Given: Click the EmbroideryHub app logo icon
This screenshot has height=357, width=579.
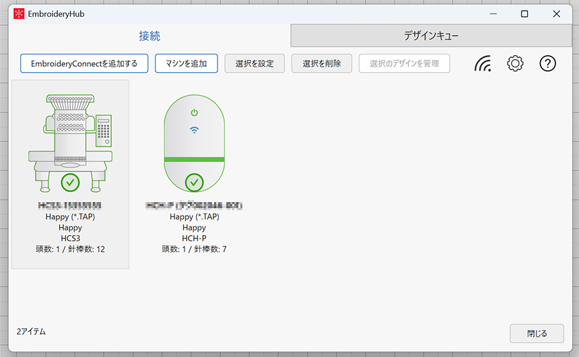Looking at the screenshot, I should click(19, 14).
